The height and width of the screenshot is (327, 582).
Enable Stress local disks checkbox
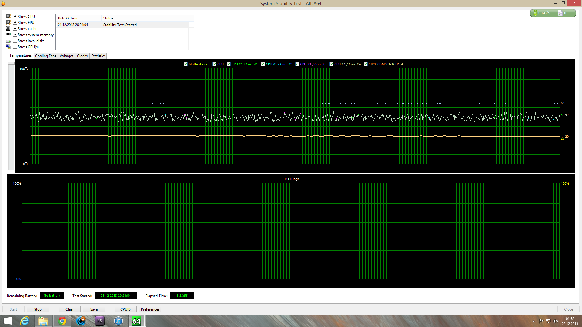pos(15,41)
